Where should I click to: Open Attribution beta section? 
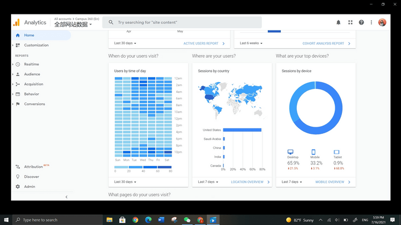click(x=34, y=167)
